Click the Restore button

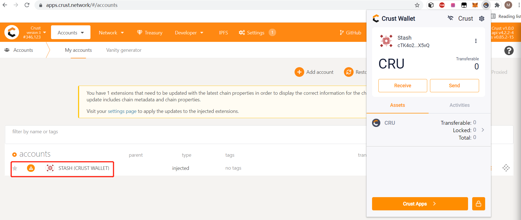355,72
